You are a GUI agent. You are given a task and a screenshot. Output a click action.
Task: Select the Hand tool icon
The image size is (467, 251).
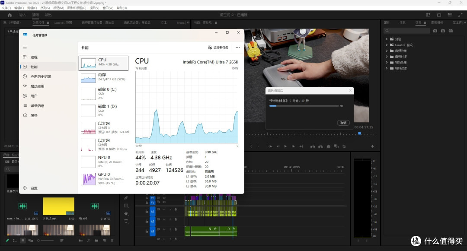[x=126, y=213]
